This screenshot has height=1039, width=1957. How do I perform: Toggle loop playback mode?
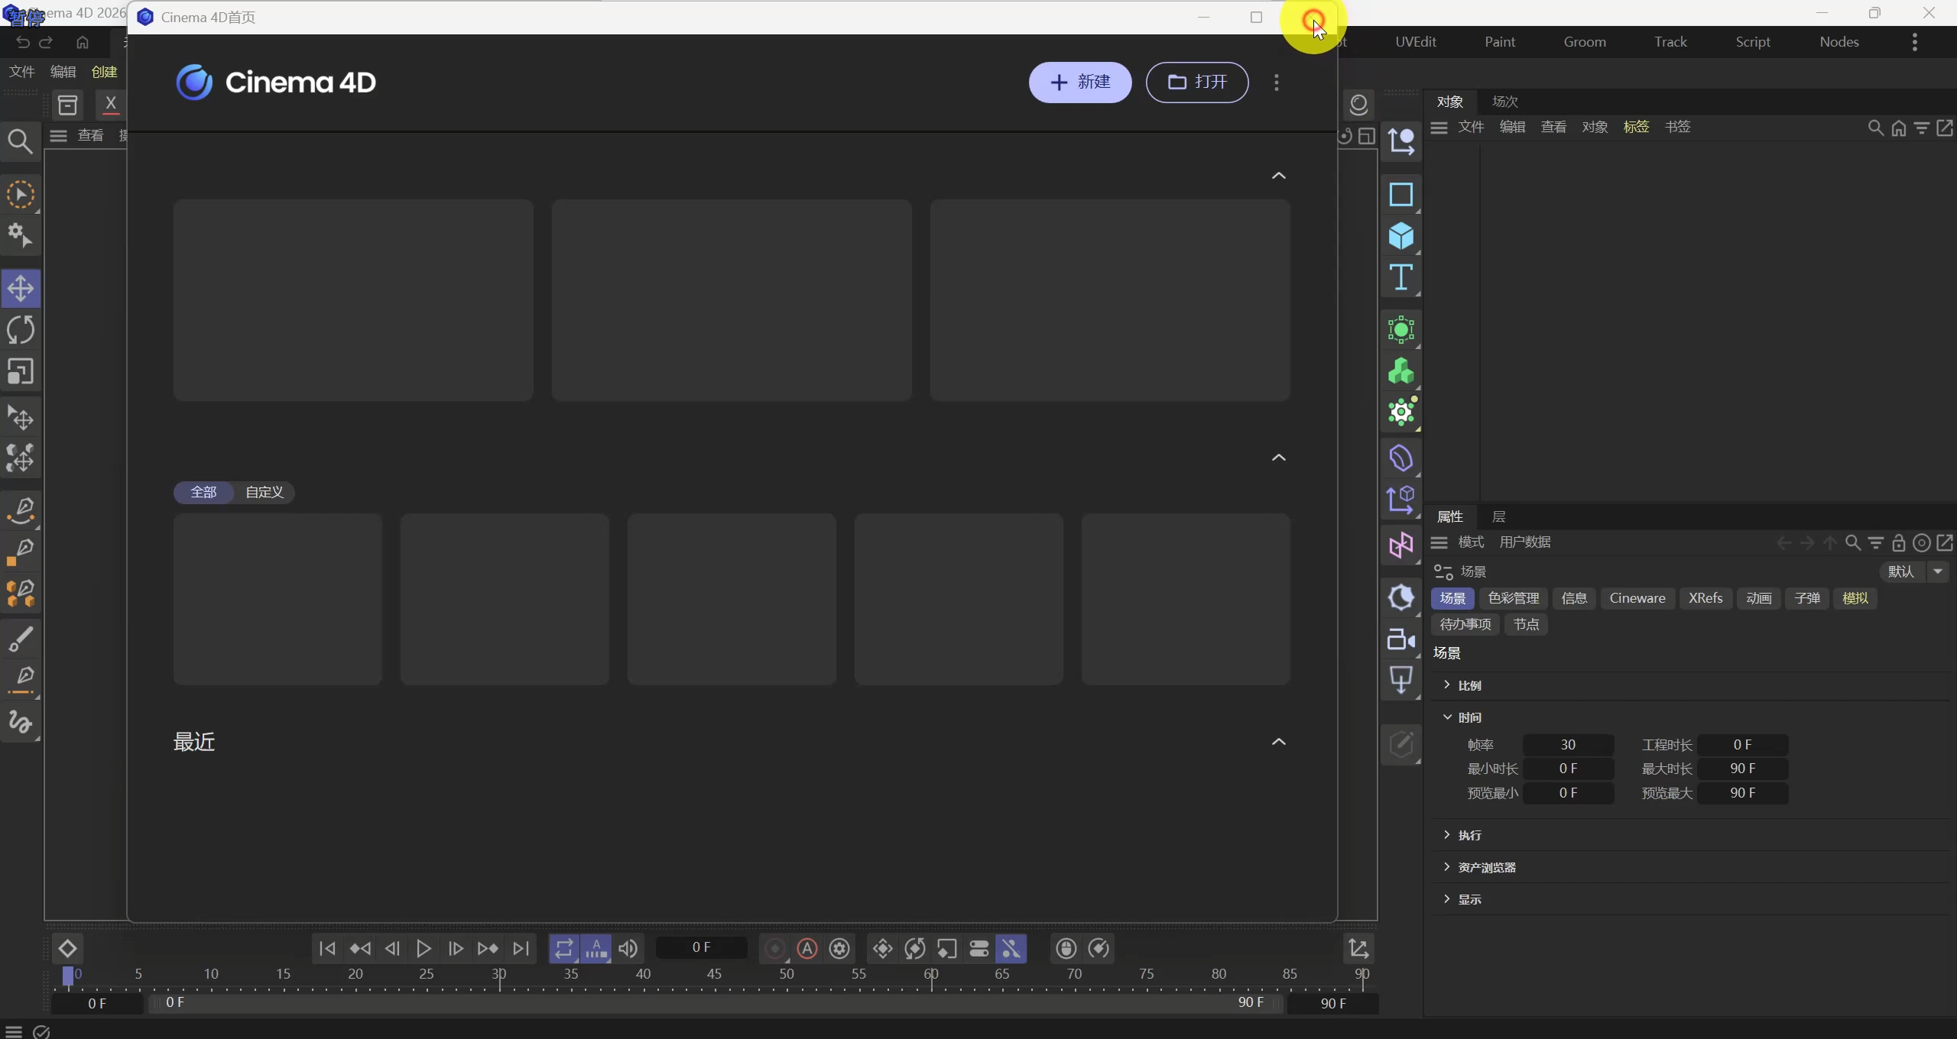pos(563,949)
